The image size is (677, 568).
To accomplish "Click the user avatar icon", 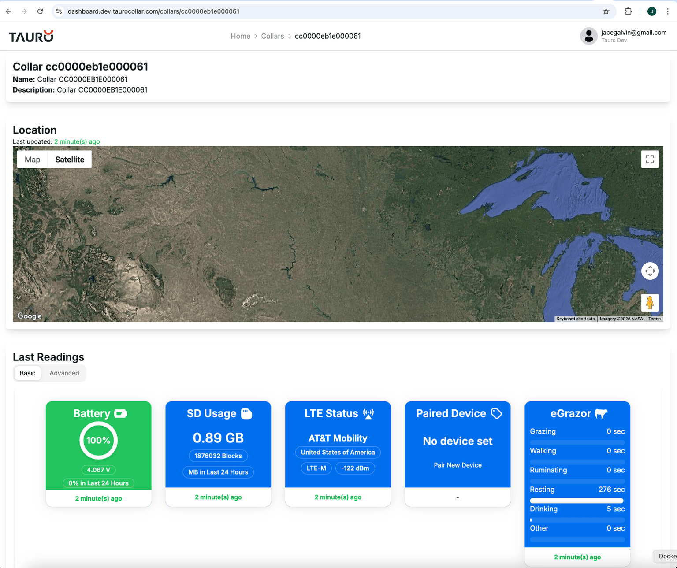I will click(588, 36).
